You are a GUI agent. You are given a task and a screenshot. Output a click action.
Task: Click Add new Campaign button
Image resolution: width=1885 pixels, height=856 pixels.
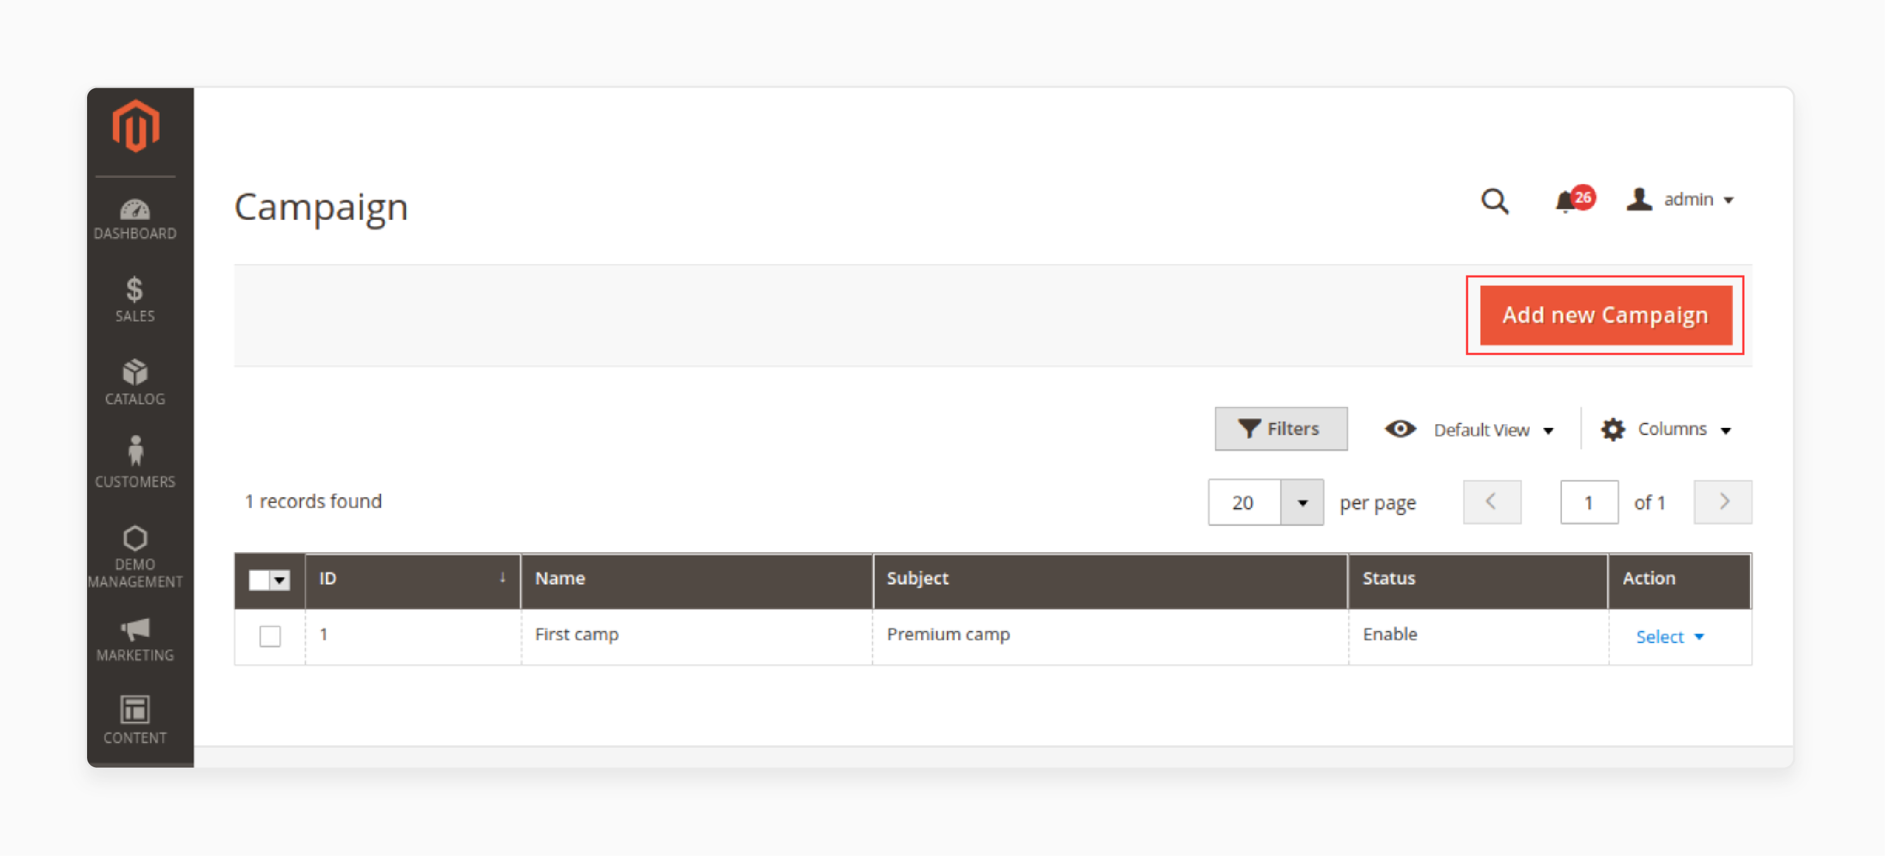point(1606,315)
